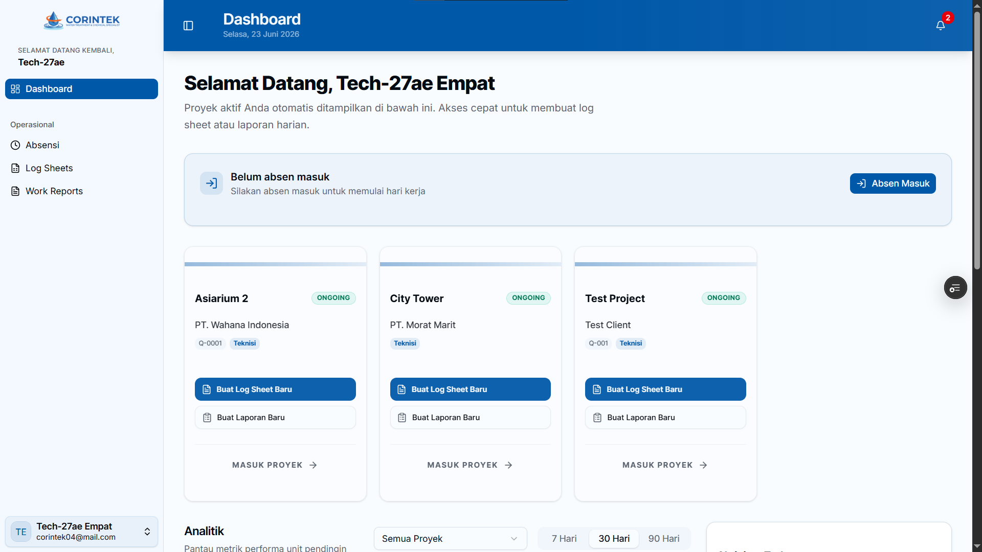Open Log Sheets in the sidebar
The width and height of the screenshot is (982, 552).
tap(81, 168)
